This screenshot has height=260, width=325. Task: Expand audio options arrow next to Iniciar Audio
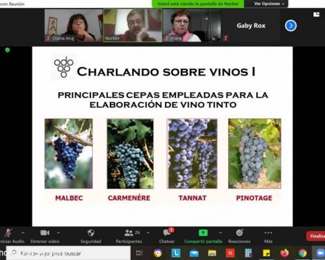click(x=23, y=233)
